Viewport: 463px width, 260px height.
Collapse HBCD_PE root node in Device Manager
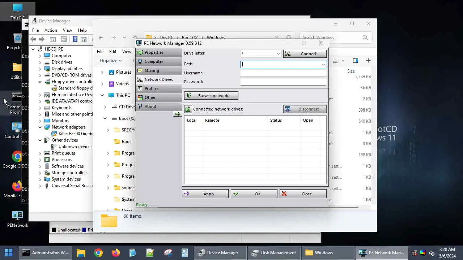33,49
